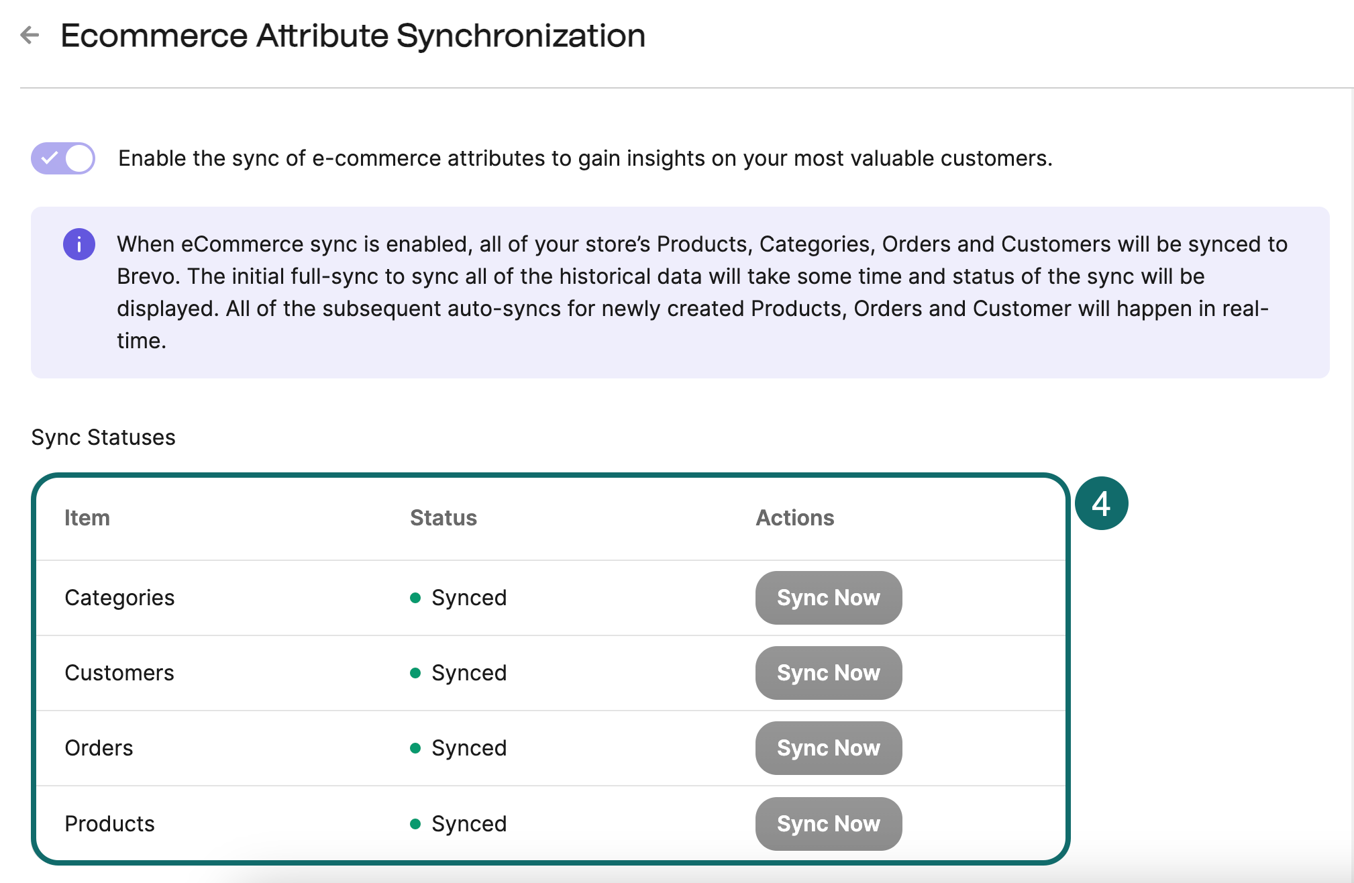Viewport: 1354px width, 883px height.
Task: Toggle the e-commerce attributes sync switch
Action: pyautogui.click(x=63, y=158)
